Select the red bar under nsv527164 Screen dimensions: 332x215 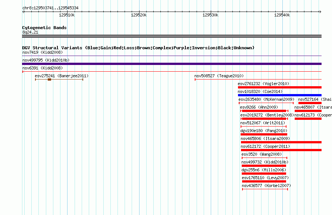[310, 103]
